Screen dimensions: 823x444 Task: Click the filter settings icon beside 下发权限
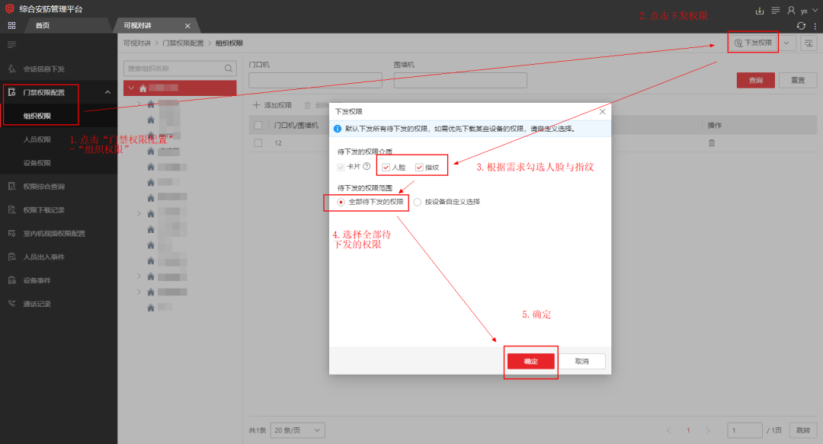coord(808,43)
